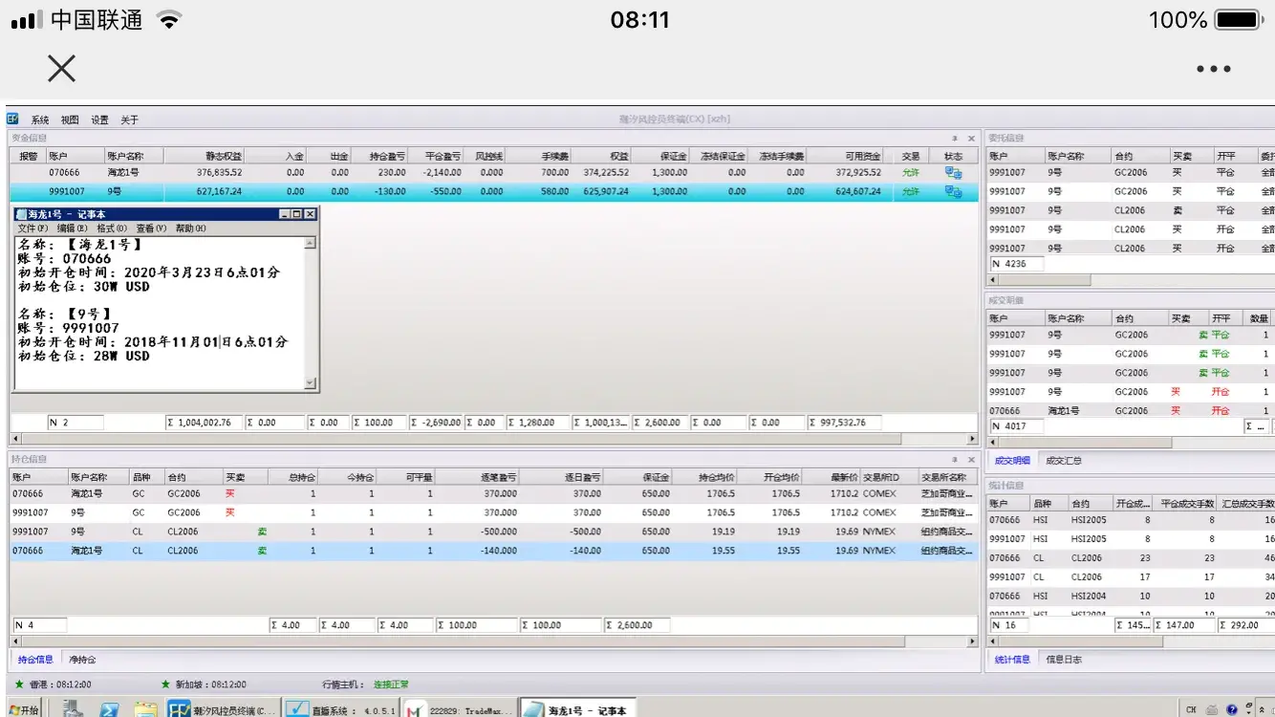Click the help icon in system tray
The height and width of the screenshot is (717, 1275).
click(1232, 709)
